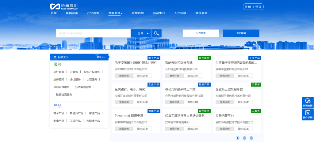Open the 咨询客服 customer service icon
Image resolution: width=314 pixels, height=145 pixels.
(308, 102)
